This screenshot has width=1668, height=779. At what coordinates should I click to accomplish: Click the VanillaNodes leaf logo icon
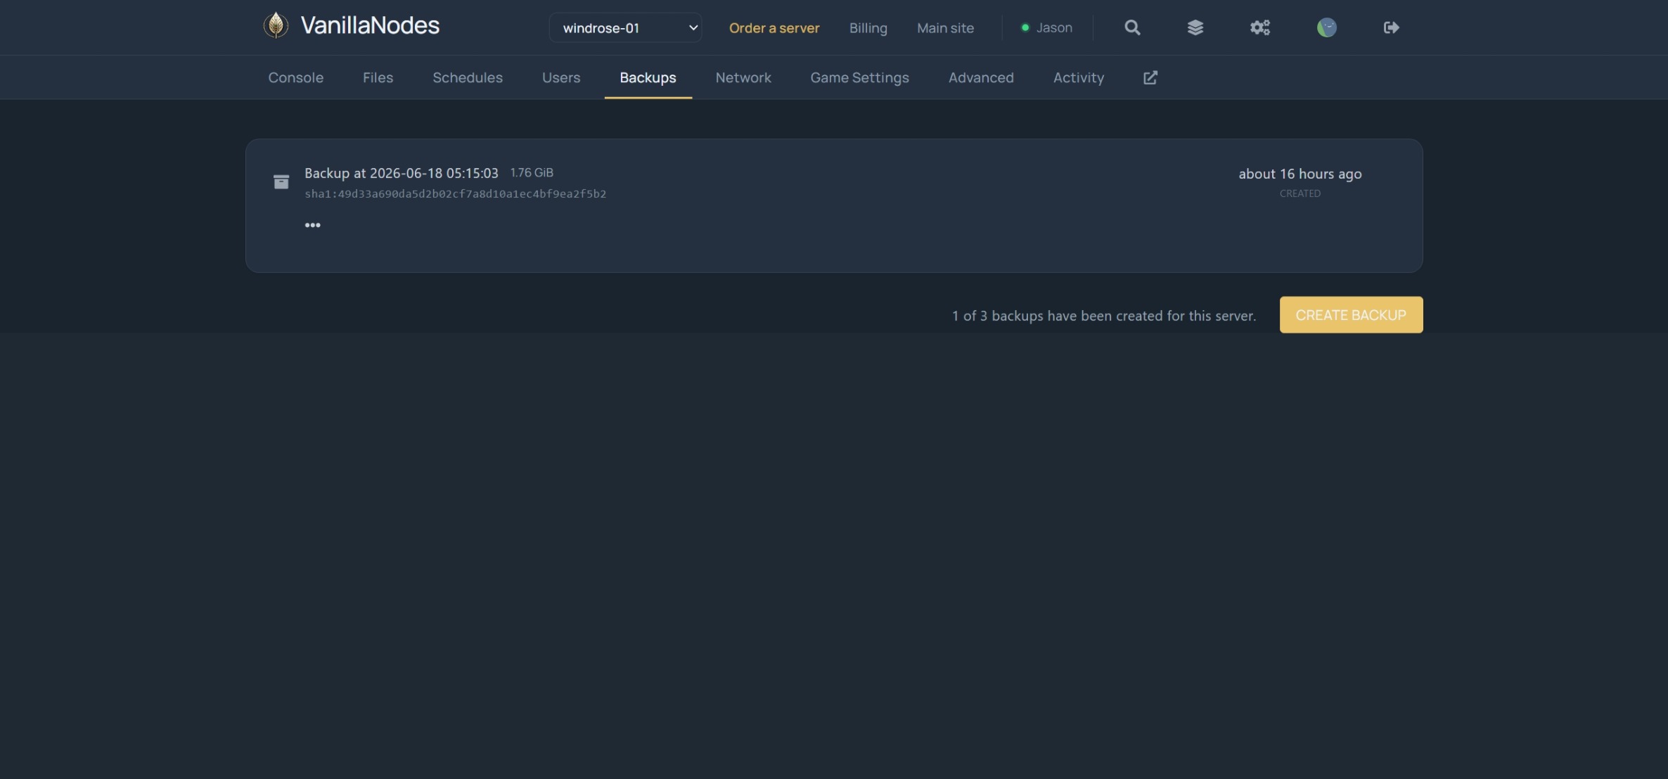coord(276,25)
